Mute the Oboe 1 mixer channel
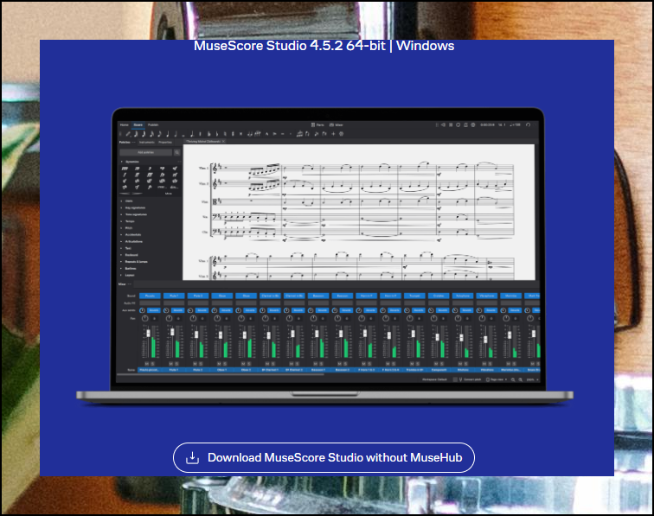The width and height of the screenshot is (654, 516). pyautogui.click(x=219, y=364)
